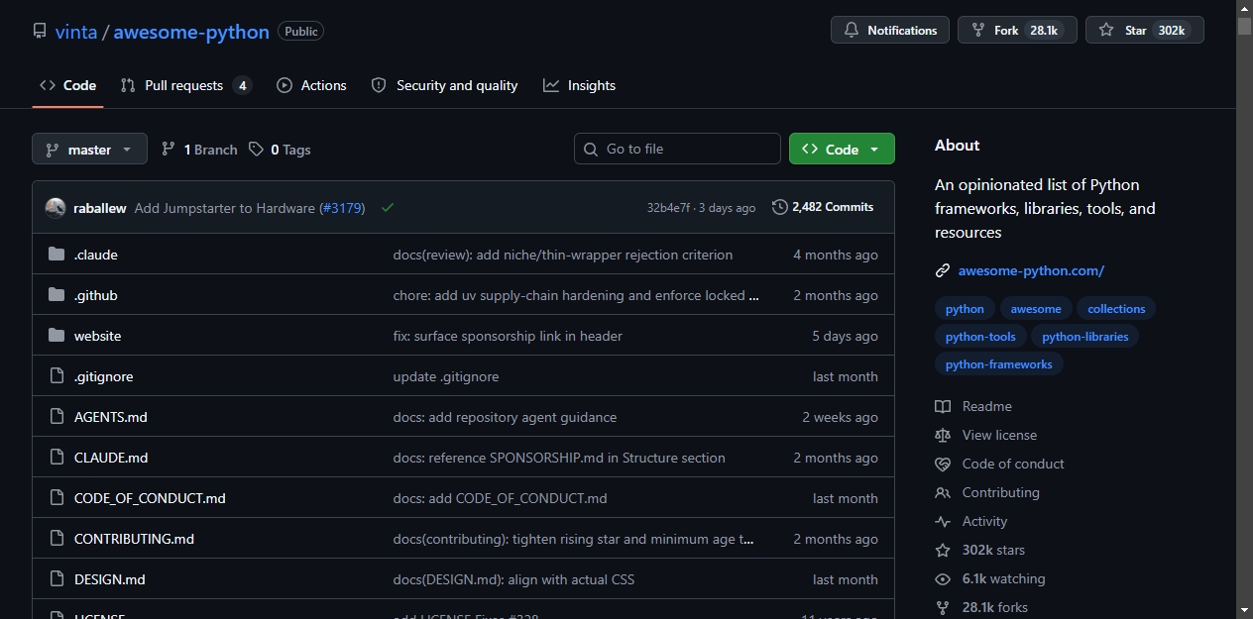Click the license scale icon
Image resolution: width=1253 pixels, height=619 pixels.
pyautogui.click(x=943, y=435)
